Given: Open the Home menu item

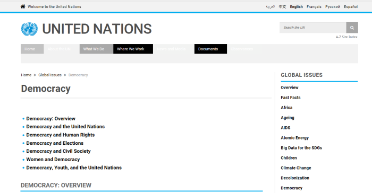Looking at the screenshot, I should [32, 49].
